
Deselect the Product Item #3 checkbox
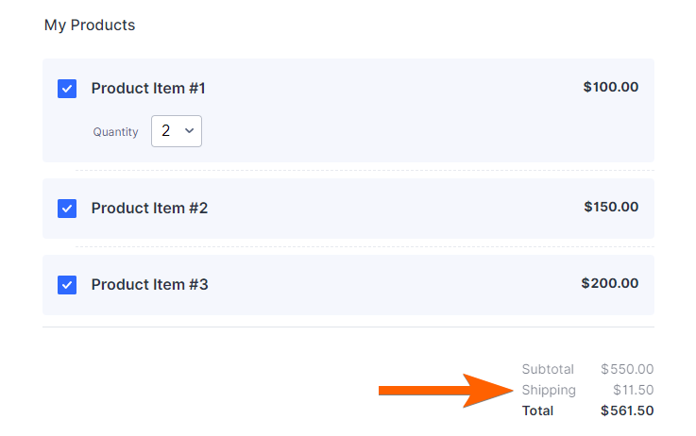click(x=67, y=284)
